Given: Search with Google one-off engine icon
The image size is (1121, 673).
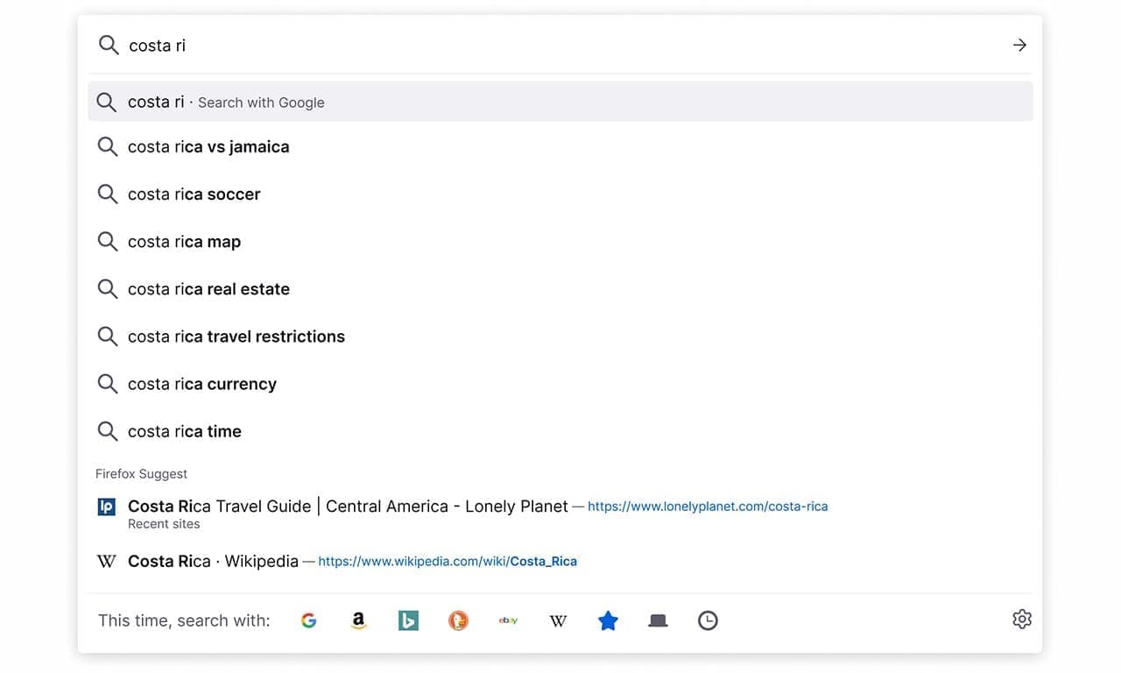Looking at the screenshot, I should click(308, 620).
